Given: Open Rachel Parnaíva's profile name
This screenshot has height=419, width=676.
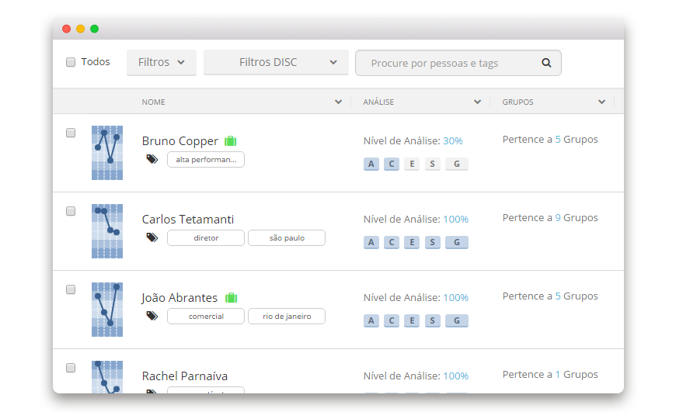Looking at the screenshot, I should (185, 376).
